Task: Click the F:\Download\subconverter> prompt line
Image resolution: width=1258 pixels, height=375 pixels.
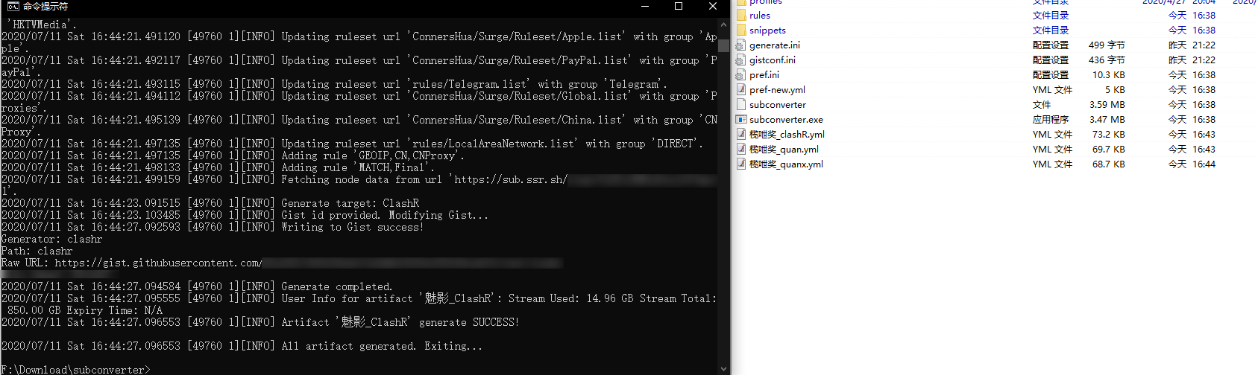Action: (75, 369)
